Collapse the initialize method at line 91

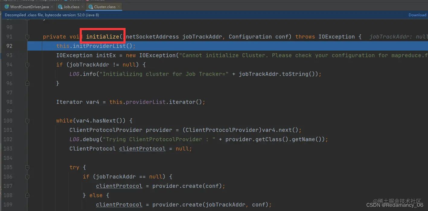point(27,37)
